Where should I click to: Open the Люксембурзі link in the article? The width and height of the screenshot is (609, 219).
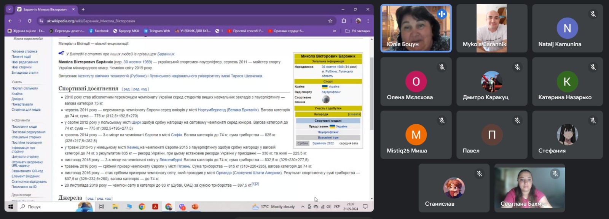point(171,160)
